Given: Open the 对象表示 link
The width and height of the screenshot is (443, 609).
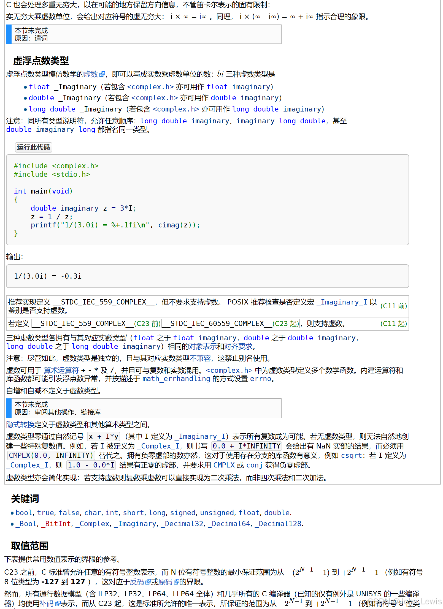Looking at the screenshot, I should pyautogui.click(x=202, y=346).
